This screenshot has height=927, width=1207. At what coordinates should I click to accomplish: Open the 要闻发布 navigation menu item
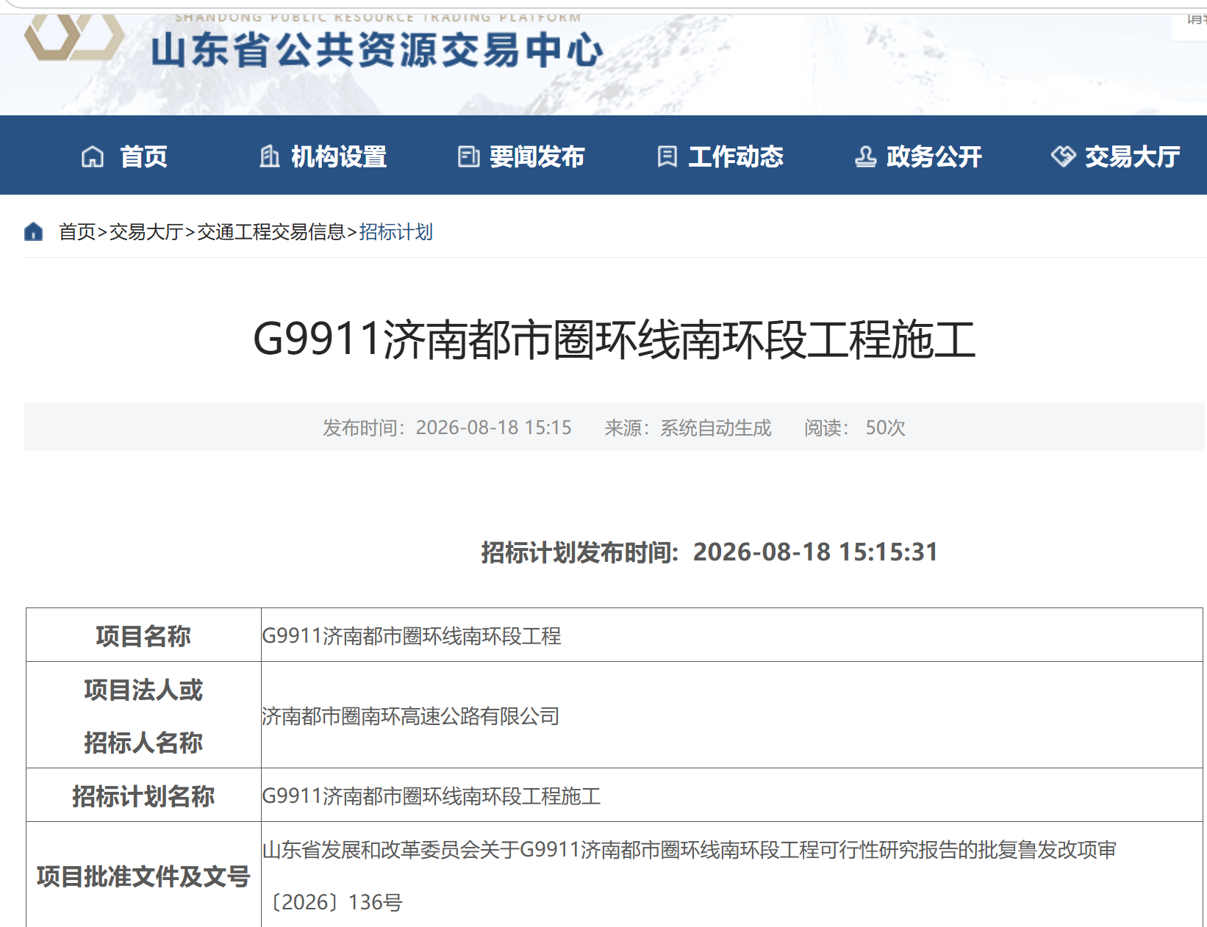(x=537, y=156)
